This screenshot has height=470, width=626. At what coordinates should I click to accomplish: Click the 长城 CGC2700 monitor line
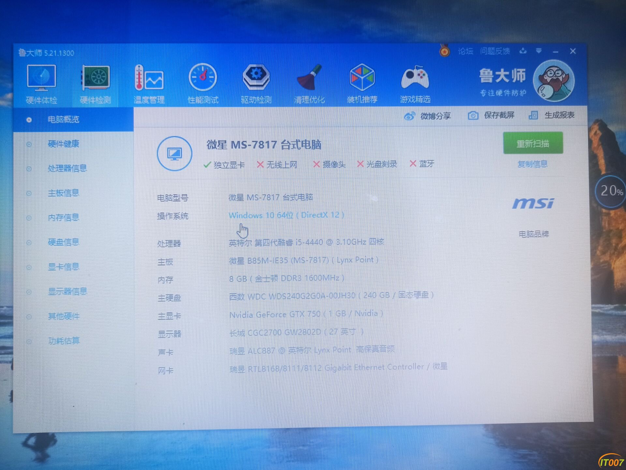coord(296,332)
